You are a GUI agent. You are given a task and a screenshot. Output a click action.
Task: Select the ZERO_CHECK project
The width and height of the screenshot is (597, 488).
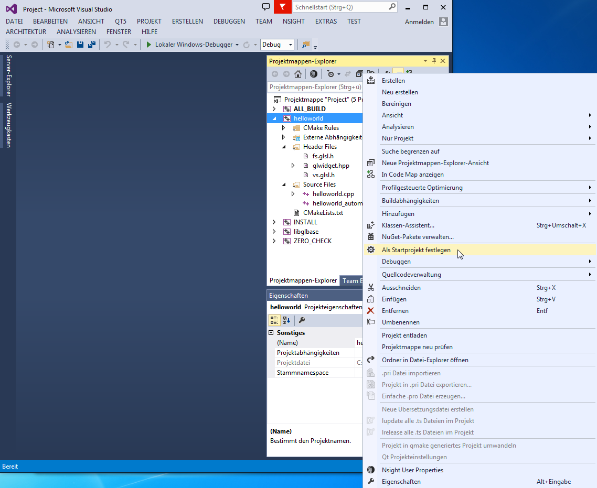point(313,241)
